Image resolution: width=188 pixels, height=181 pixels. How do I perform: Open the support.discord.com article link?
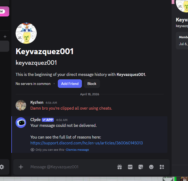pyautogui.click(x=86, y=143)
